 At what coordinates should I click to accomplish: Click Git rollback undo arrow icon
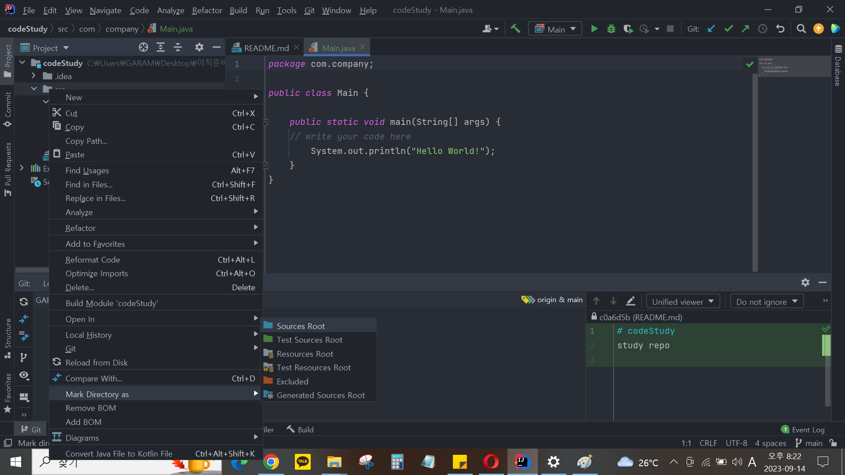pos(780,29)
